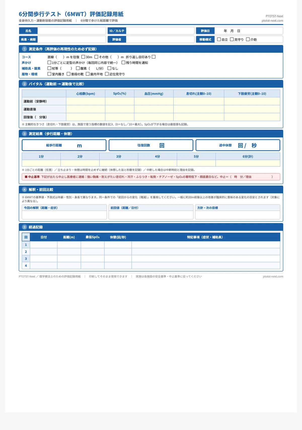
Task: Click the cell under 3分 column
Action: 119,163
